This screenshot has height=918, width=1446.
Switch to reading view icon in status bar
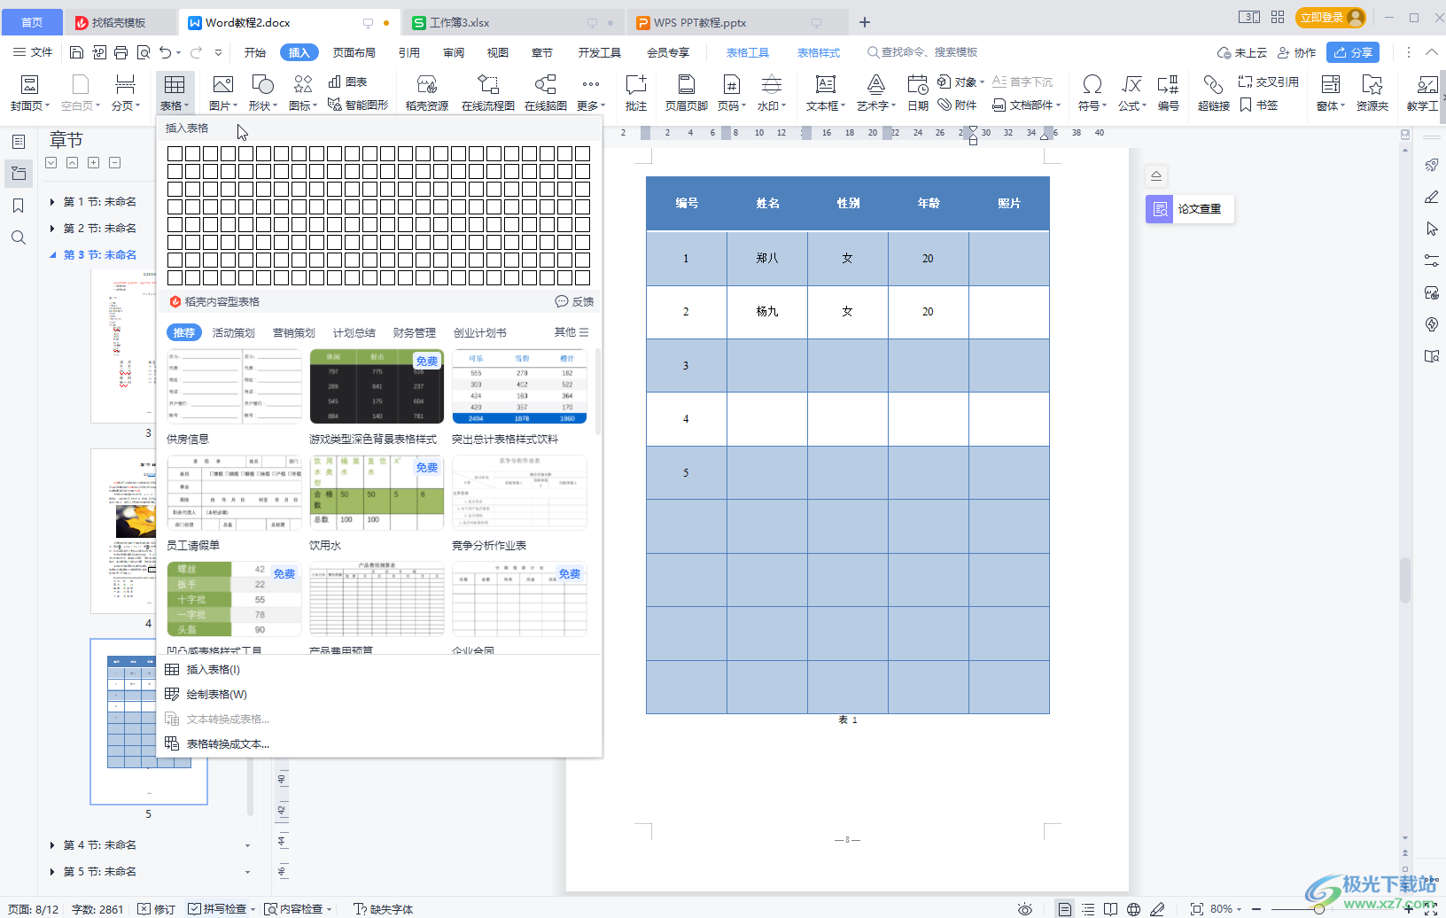[x=1111, y=909]
